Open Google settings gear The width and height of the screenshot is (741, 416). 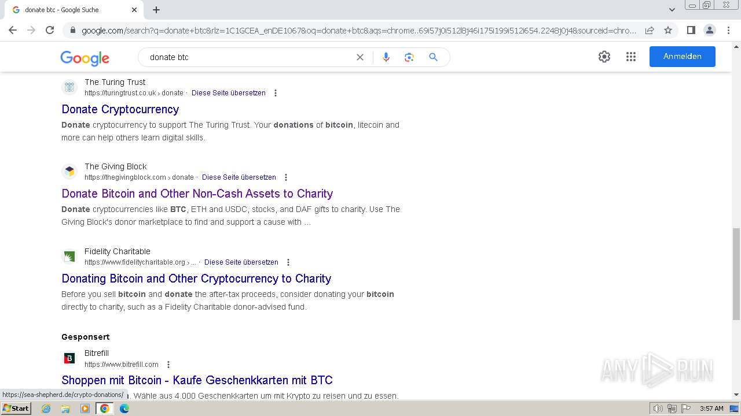(x=604, y=57)
